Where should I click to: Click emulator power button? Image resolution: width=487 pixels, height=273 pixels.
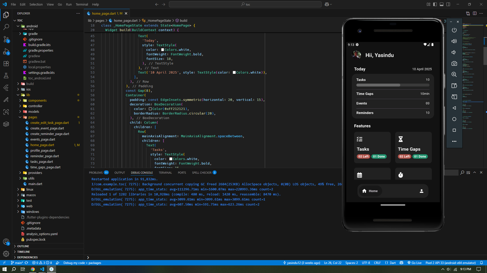pyautogui.click(x=454, y=30)
